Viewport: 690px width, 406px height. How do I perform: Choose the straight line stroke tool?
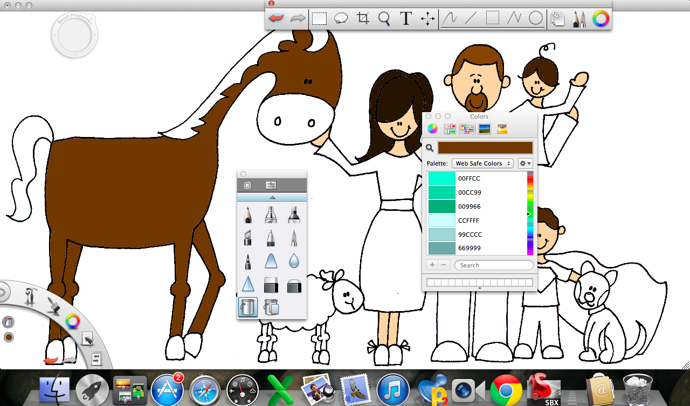[x=471, y=19]
